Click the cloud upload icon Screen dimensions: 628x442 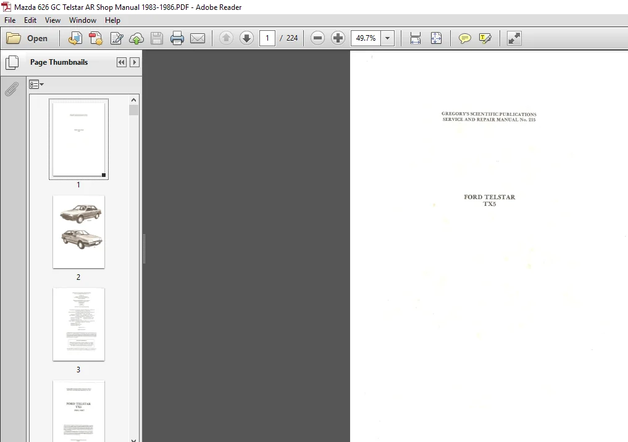pos(136,38)
